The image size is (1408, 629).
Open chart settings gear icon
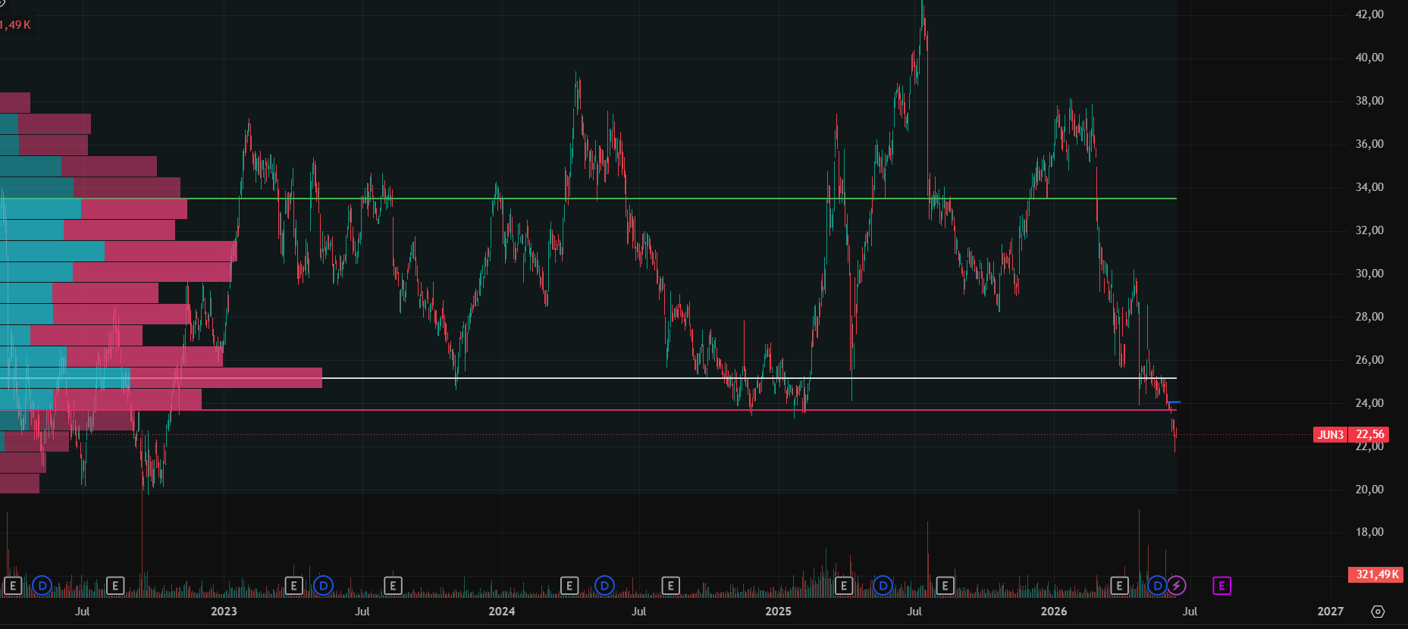click(x=1378, y=612)
